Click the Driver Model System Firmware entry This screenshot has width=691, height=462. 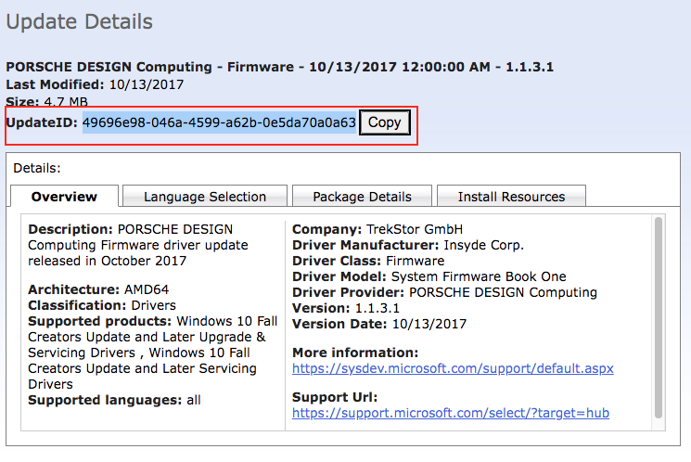(x=429, y=276)
